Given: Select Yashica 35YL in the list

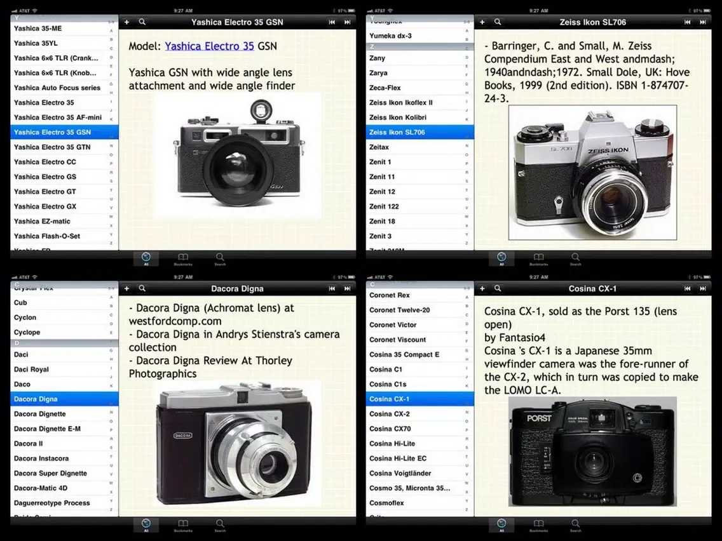Looking at the screenshot, I should 64,43.
